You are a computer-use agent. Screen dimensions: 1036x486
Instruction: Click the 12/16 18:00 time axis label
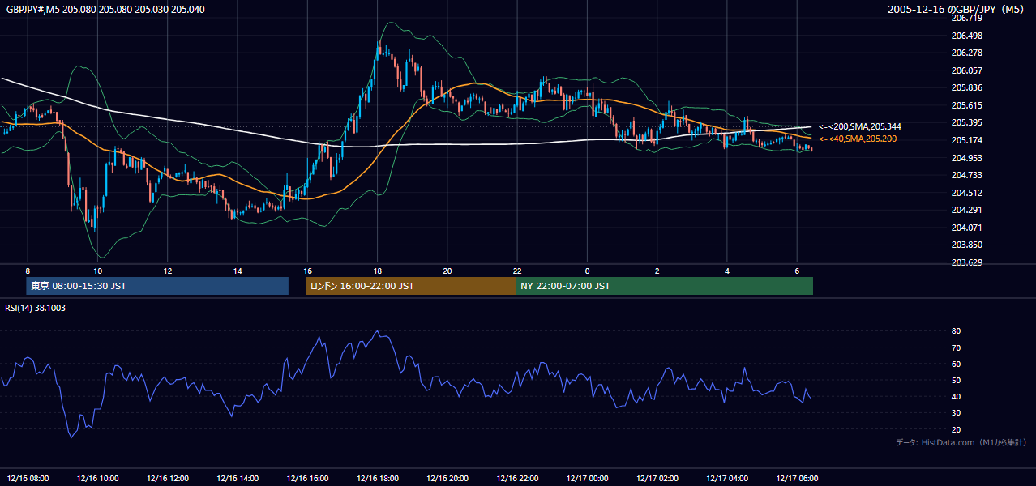pos(378,479)
